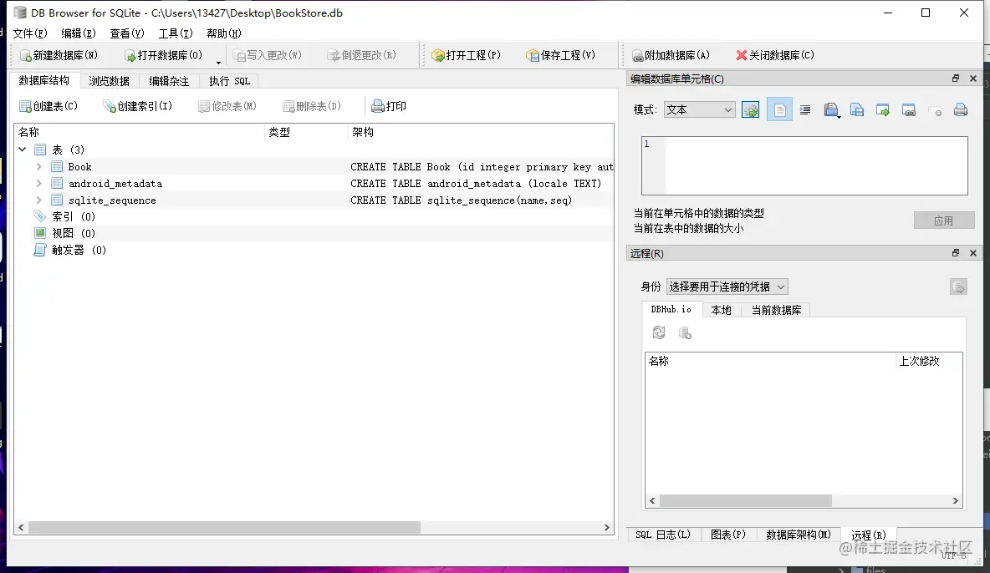The image size is (990, 573).
Task: Click the window with green arrow icon
Action: [x=883, y=109]
